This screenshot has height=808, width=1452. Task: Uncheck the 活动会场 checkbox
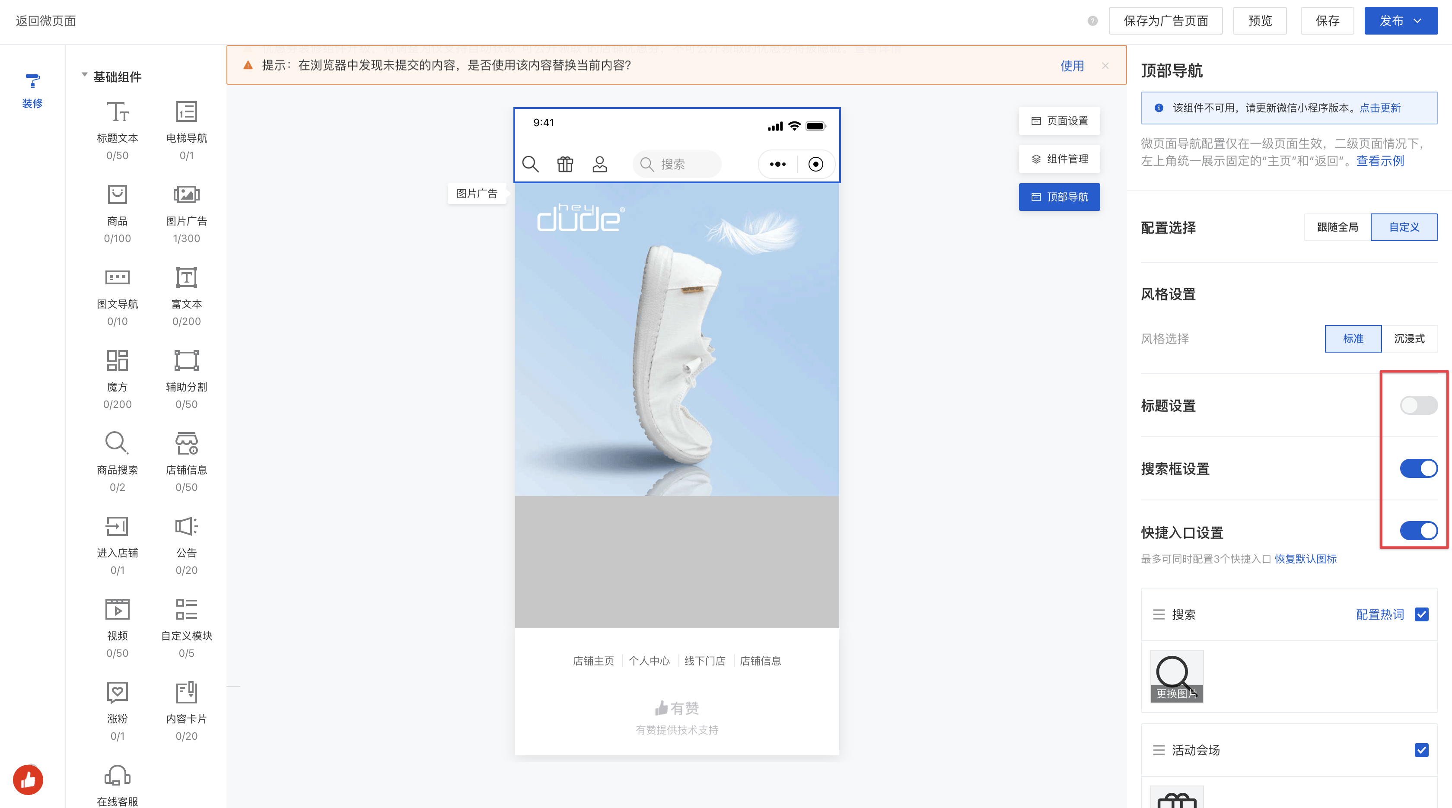(1421, 750)
